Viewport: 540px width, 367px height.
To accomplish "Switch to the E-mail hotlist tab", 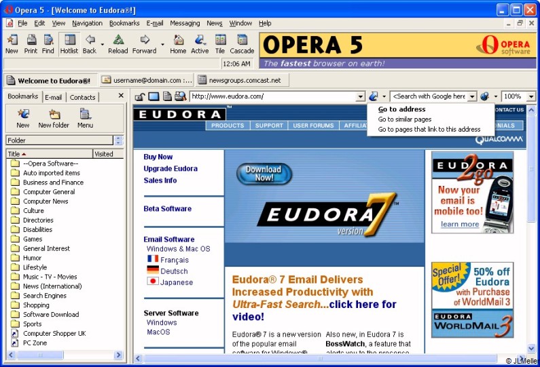I will pyautogui.click(x=54, y=97).
